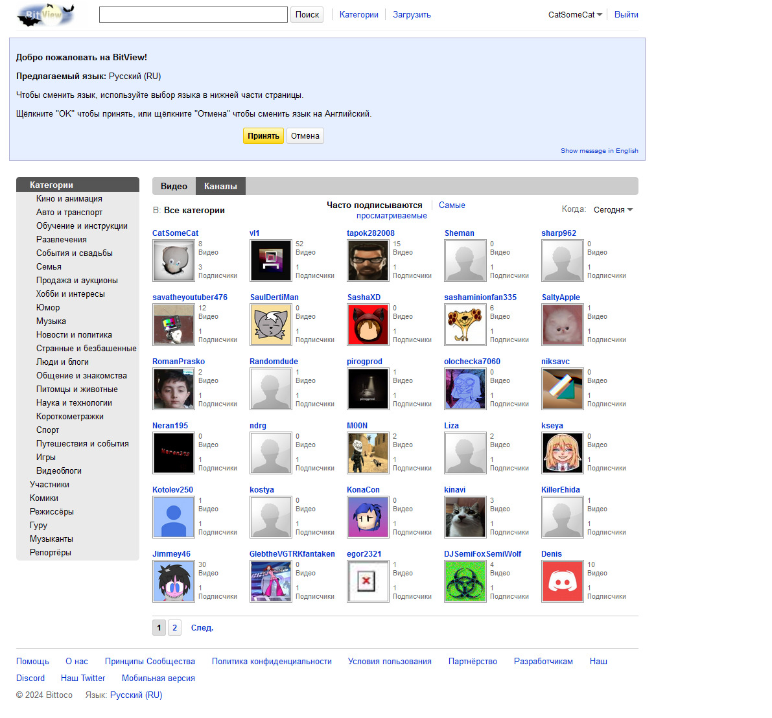Open Мобильная версия footer link
This screenshot has width=772, height=718.
[158, 678]
